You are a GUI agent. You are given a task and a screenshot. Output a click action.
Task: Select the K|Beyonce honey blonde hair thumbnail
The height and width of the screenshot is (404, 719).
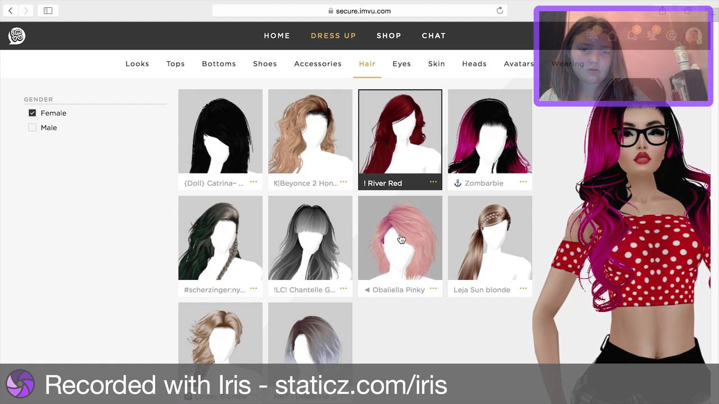(x=310, y=131)
